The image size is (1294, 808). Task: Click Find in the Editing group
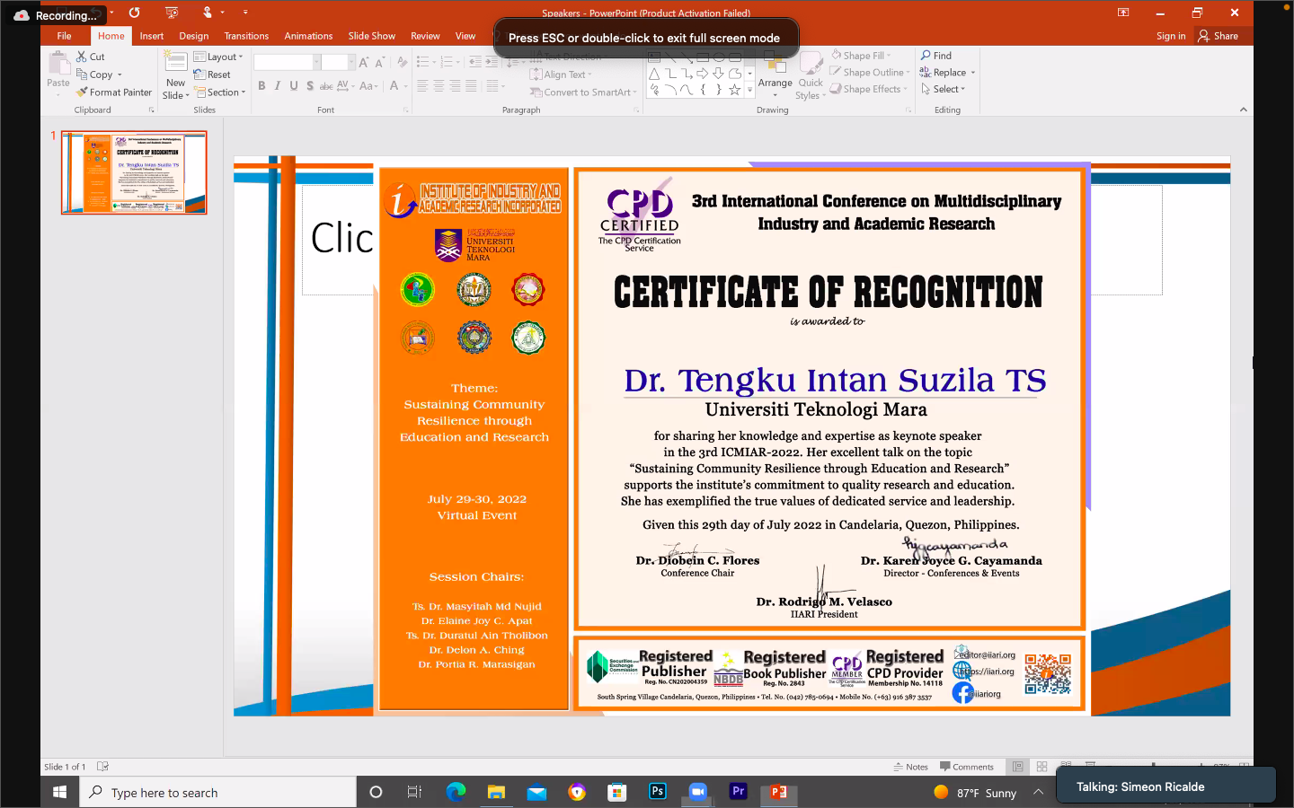tap(935, 56)
